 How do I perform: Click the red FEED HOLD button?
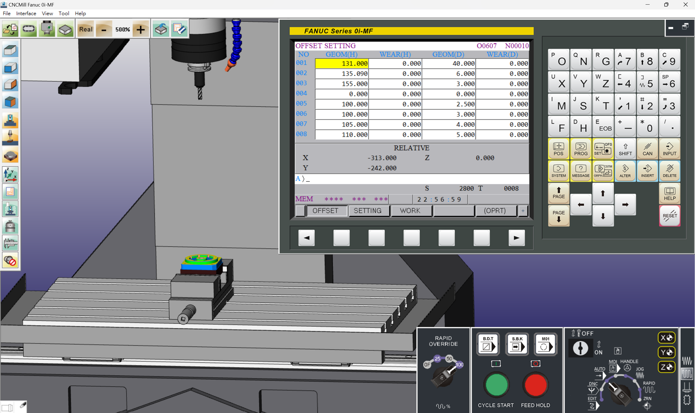point(535,385)
